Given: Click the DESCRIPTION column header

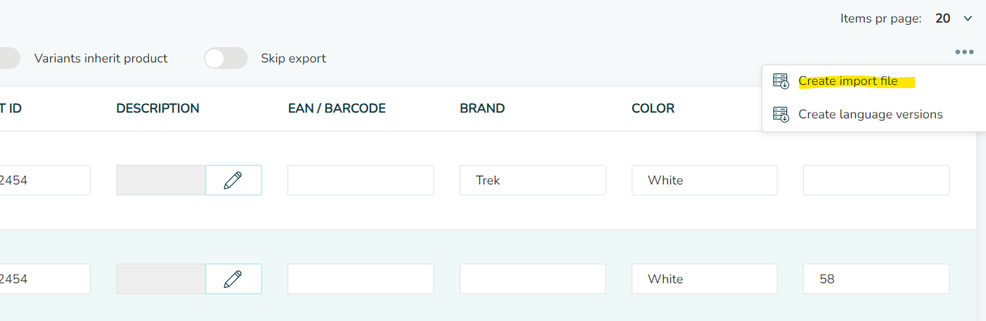Looking at the screenshot, I should click(158, 109).
